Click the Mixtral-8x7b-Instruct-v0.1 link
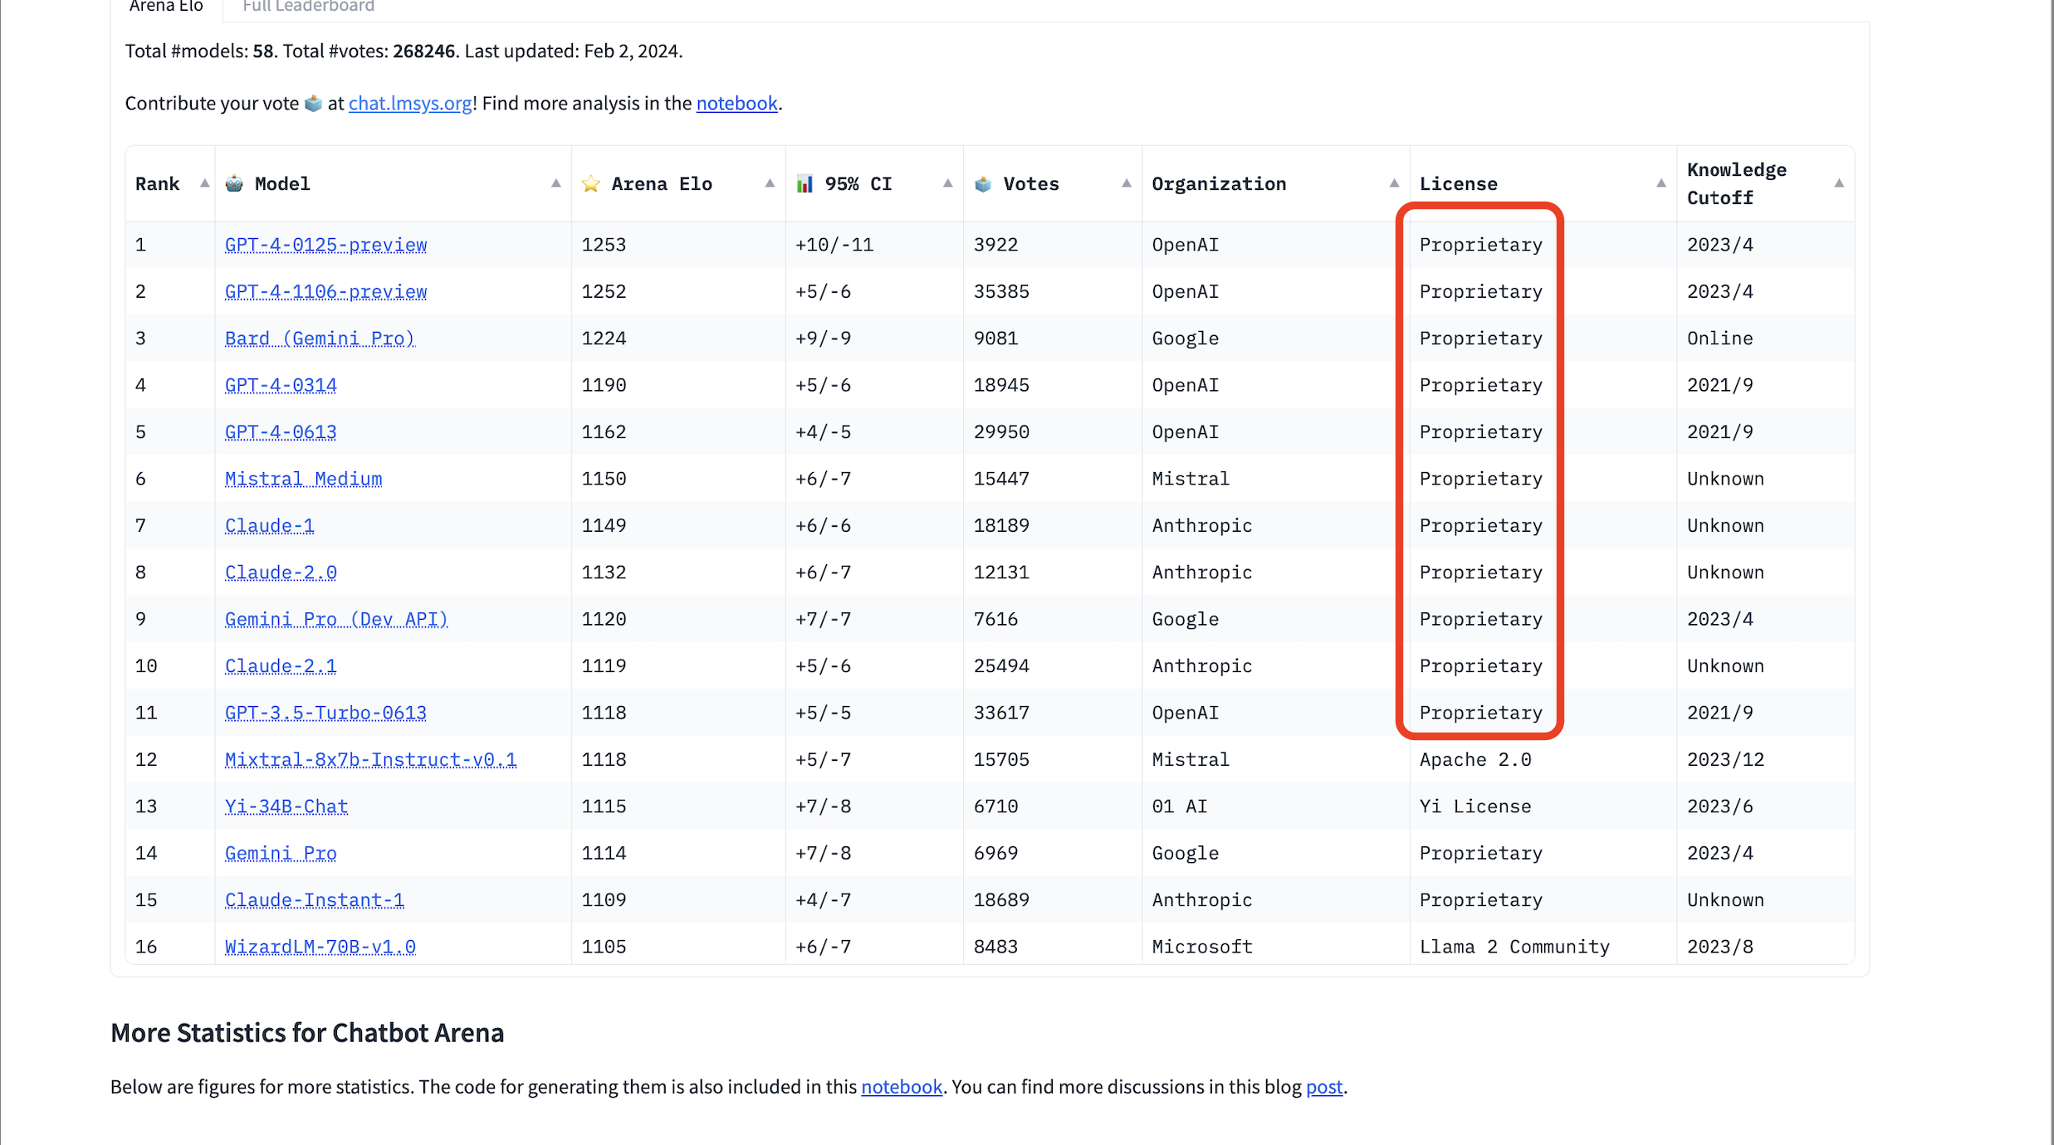2054x1145 pixels. click(370, 759)
